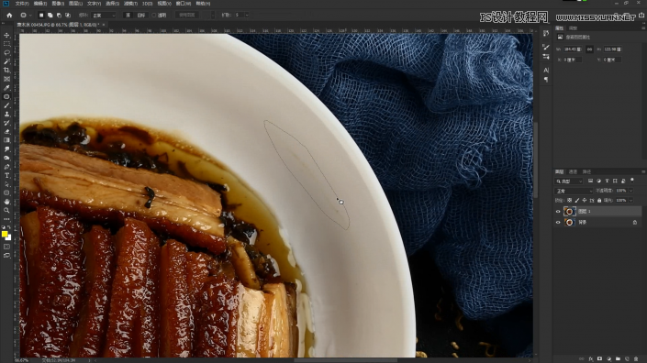This screenshot has height=363, width=647.
Task: Open the layer filter type dropdown
Action: pyautogui.click(x=569, y=181)
